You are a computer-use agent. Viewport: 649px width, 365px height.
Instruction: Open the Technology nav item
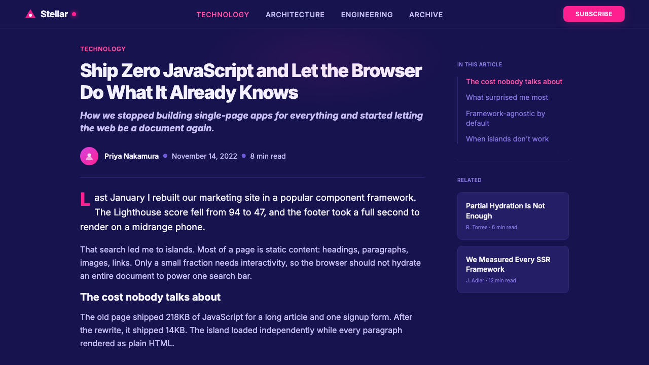click(223, 15)
